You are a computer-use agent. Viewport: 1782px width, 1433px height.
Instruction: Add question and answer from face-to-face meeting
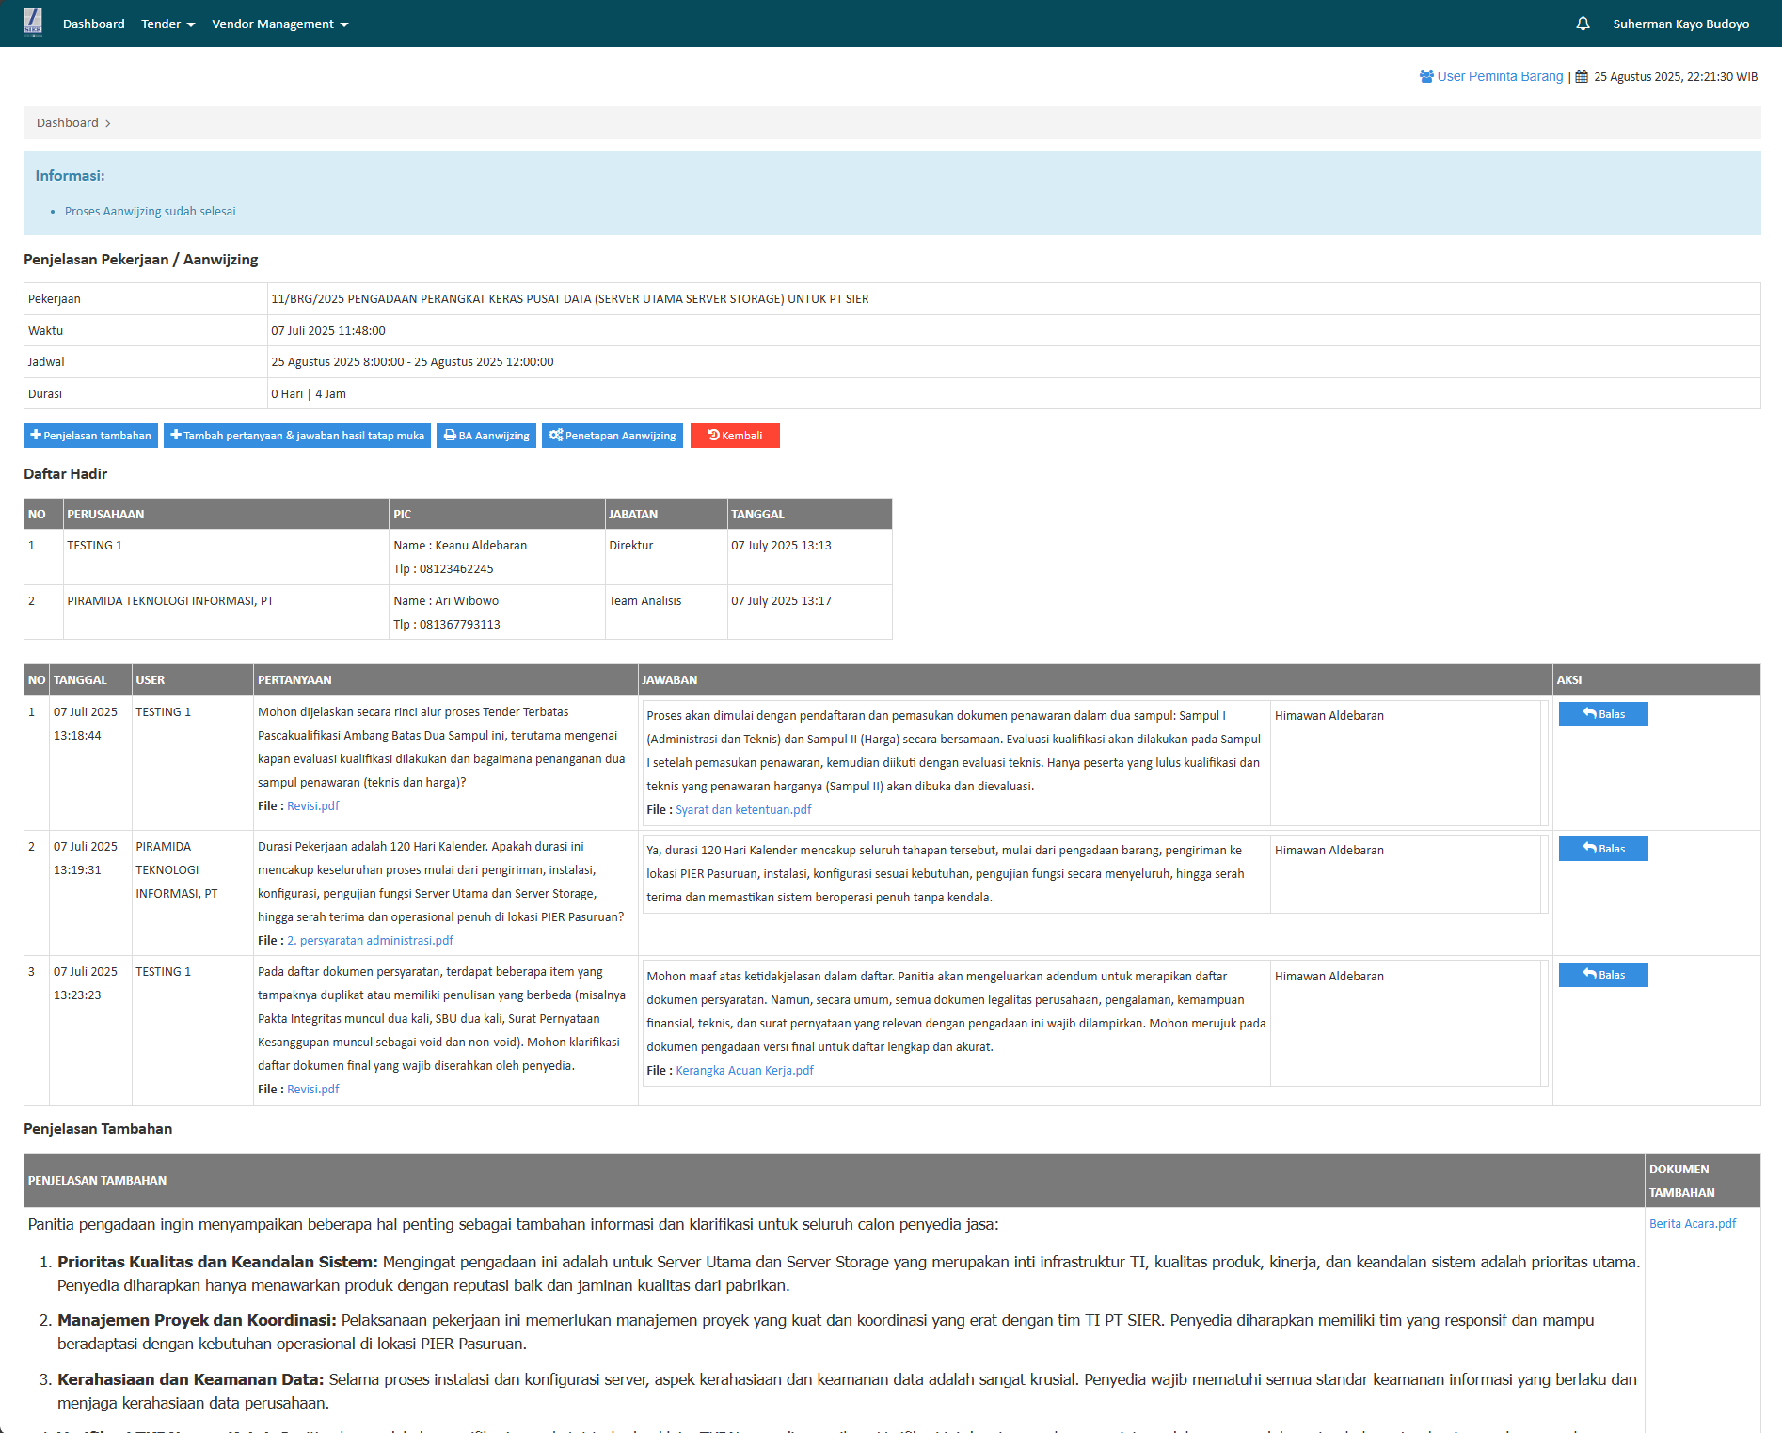[296, 436]
